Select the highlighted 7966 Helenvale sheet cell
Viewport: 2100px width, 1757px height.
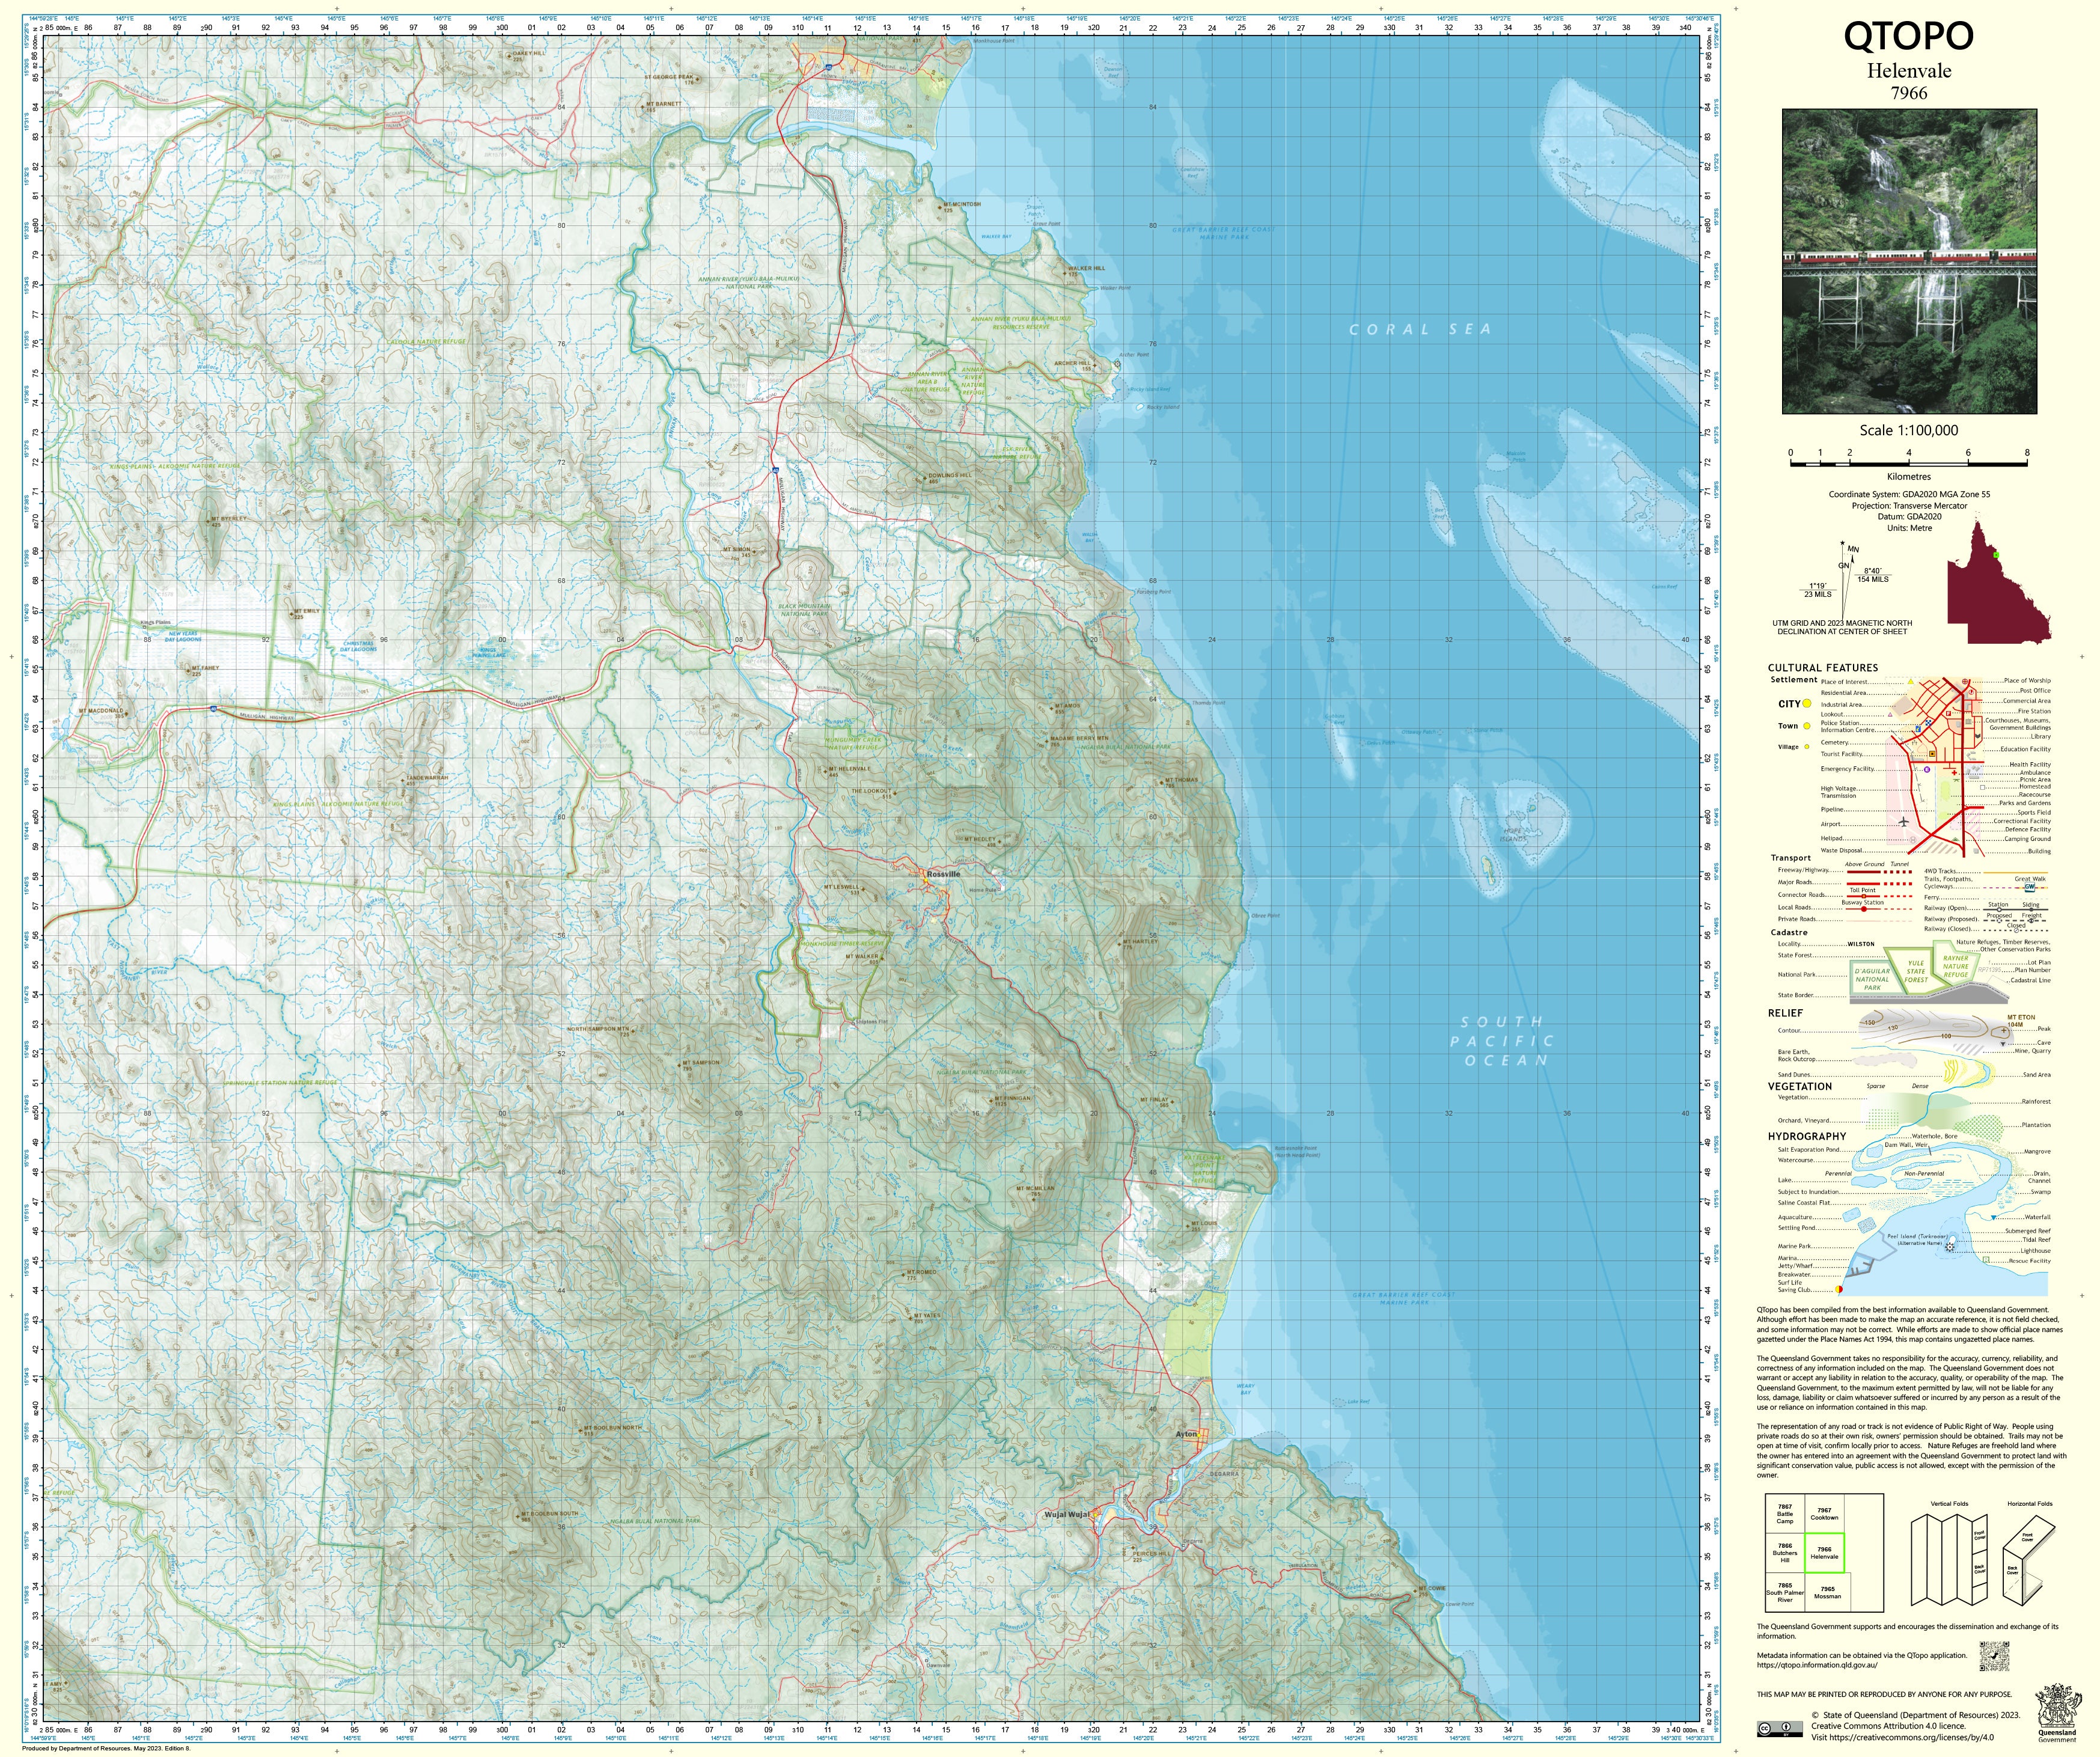coord(1824,1553)
